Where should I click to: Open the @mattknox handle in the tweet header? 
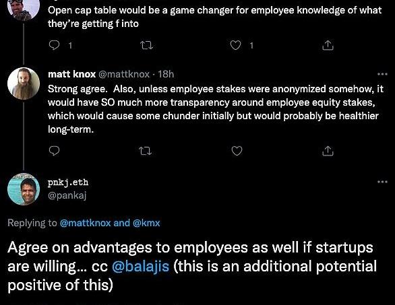tap(123, 74)
